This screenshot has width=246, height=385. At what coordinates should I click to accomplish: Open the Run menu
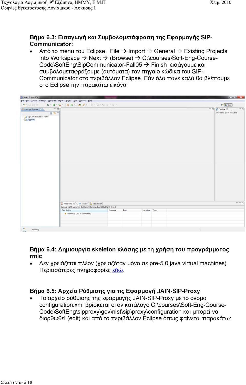[75, 101]
